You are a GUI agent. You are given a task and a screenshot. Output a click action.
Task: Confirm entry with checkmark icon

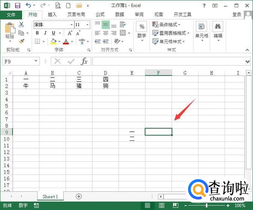click(71, 61)
